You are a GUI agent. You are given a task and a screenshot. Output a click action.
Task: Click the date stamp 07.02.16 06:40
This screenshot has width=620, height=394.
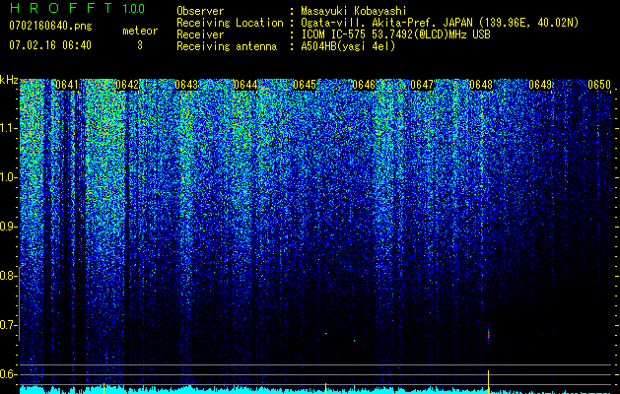[x=50, y=45]
